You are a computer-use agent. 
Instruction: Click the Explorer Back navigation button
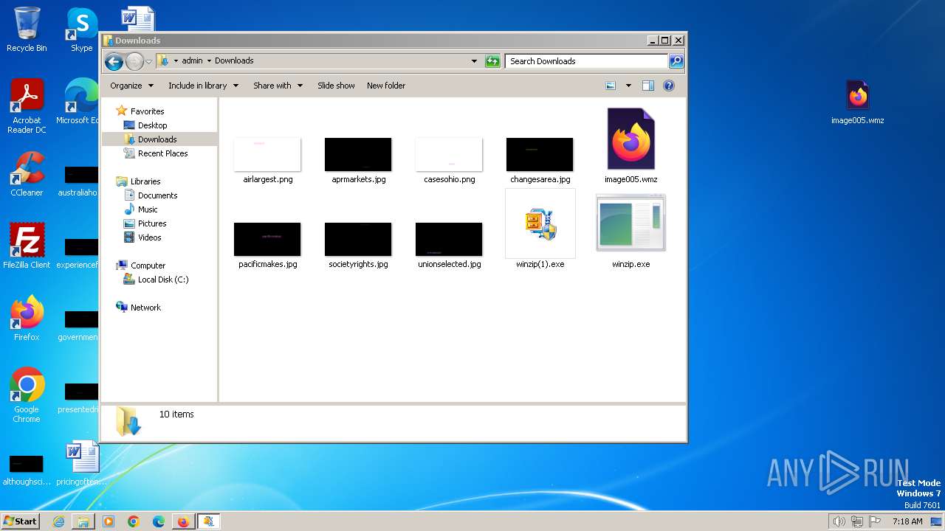tap(113, 61)
